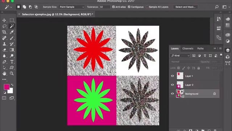Select the Eyedropper tool
The image size is (232, 131).
click(12, 32)
